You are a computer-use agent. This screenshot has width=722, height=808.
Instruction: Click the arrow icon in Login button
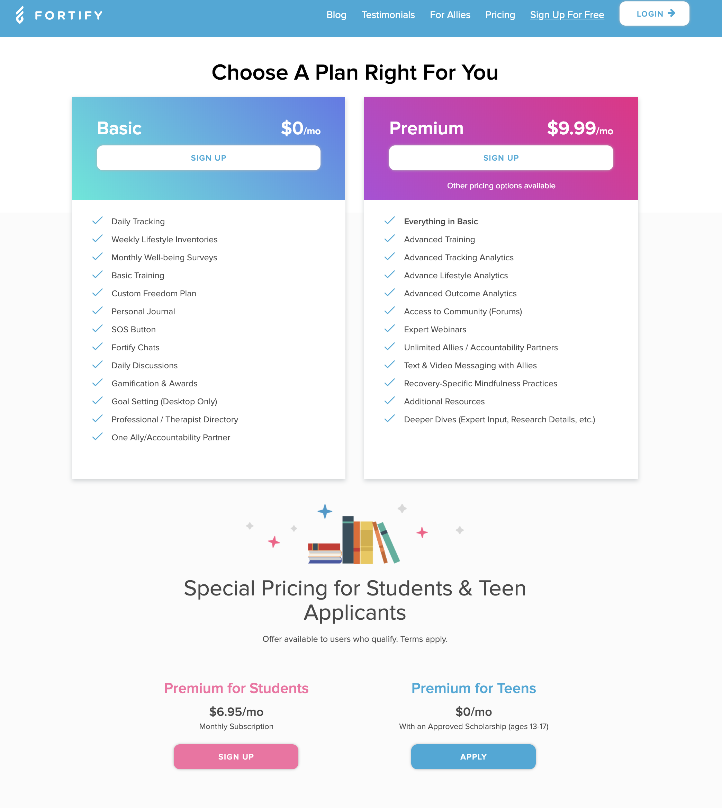pos(671,13)
